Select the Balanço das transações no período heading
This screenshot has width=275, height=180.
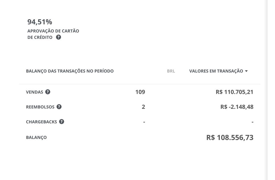[x=70, y=71]
